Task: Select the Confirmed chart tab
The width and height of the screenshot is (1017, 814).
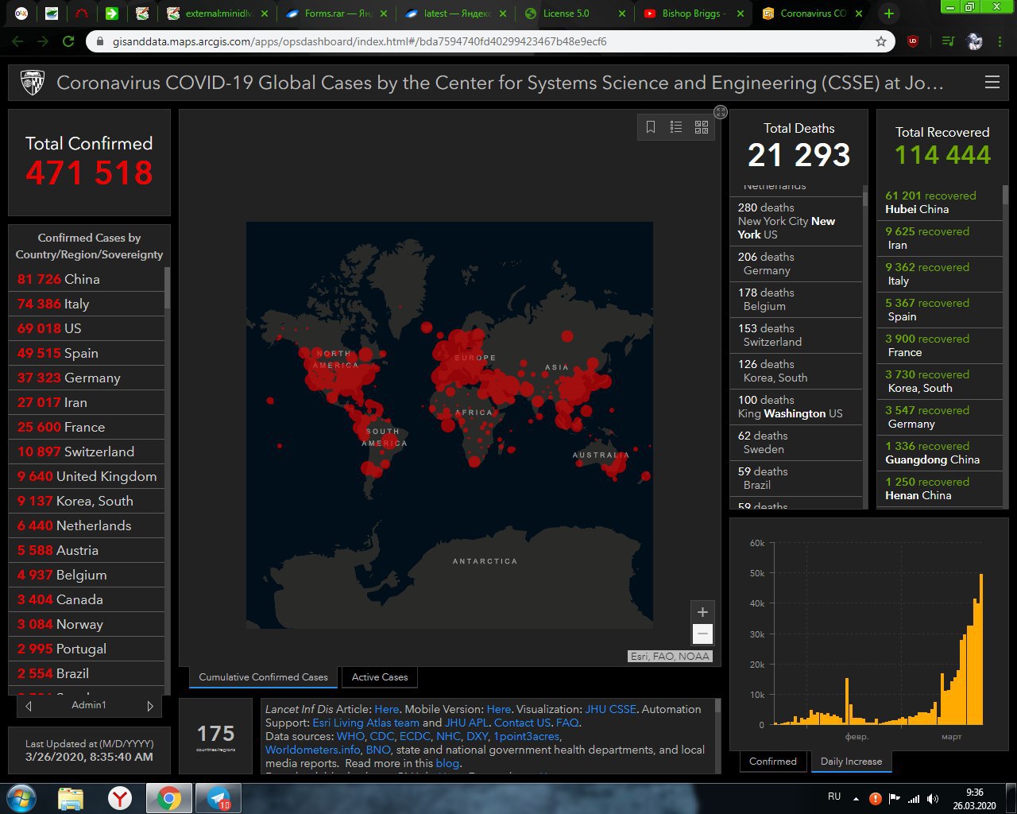Action: click(x=772, y=762)
